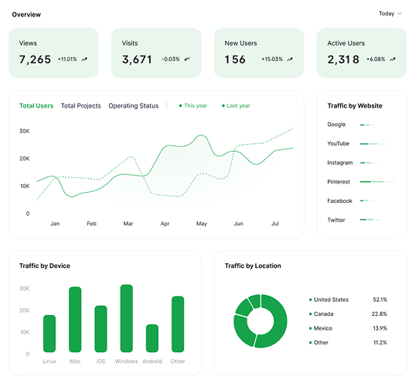Image resolution: width=419 pixels, height=387 pixels.
Task: Click the Visits downward trend icon
Action: [187, 59]
